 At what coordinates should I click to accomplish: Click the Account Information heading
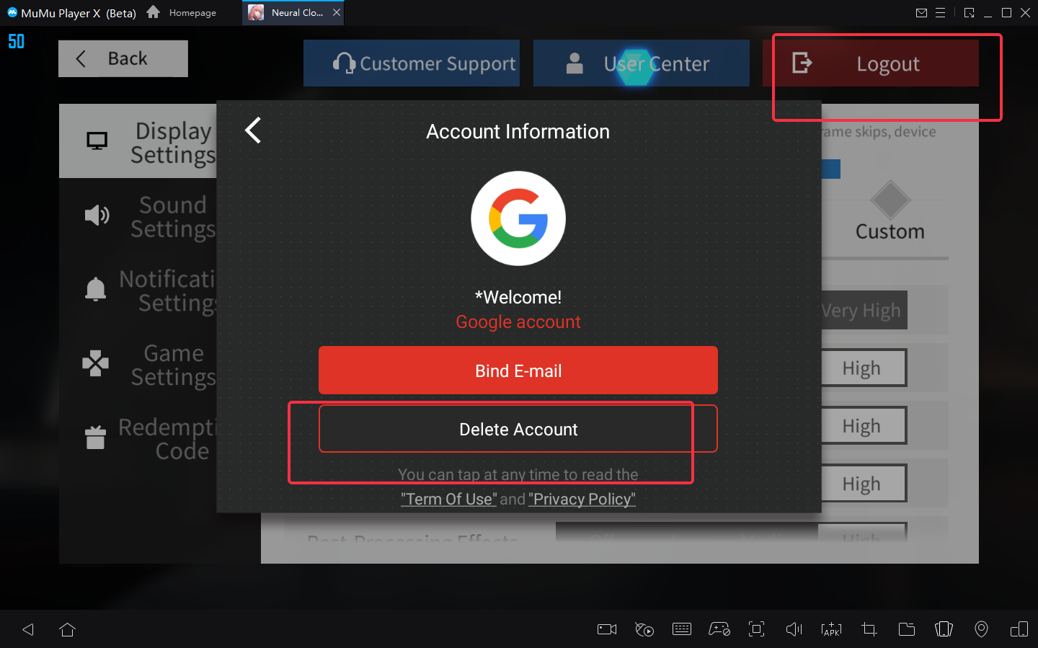pos(518,131)
